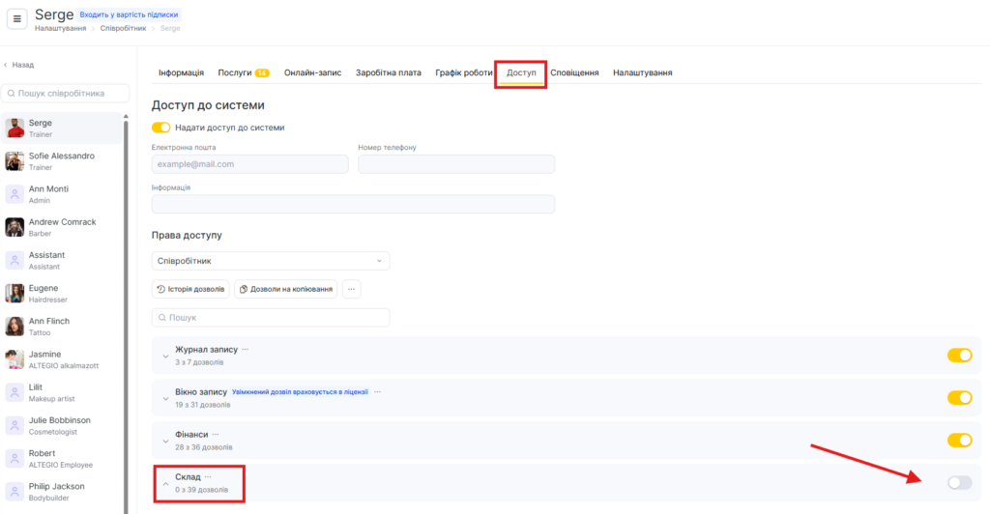Switch to the Заробітна плата tab
Viewport: 990px width, 514px height.
[388, 72]
